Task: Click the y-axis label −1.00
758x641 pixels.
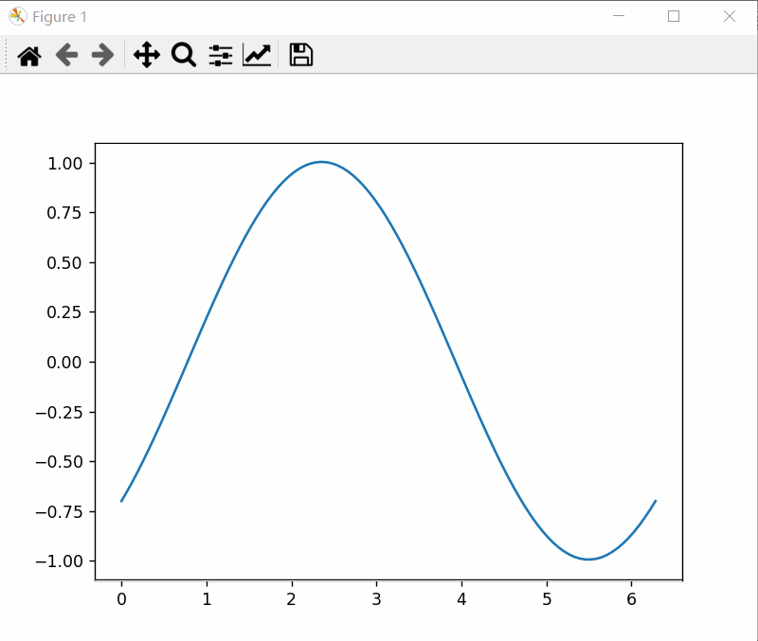Action: (x=59, y=561)
